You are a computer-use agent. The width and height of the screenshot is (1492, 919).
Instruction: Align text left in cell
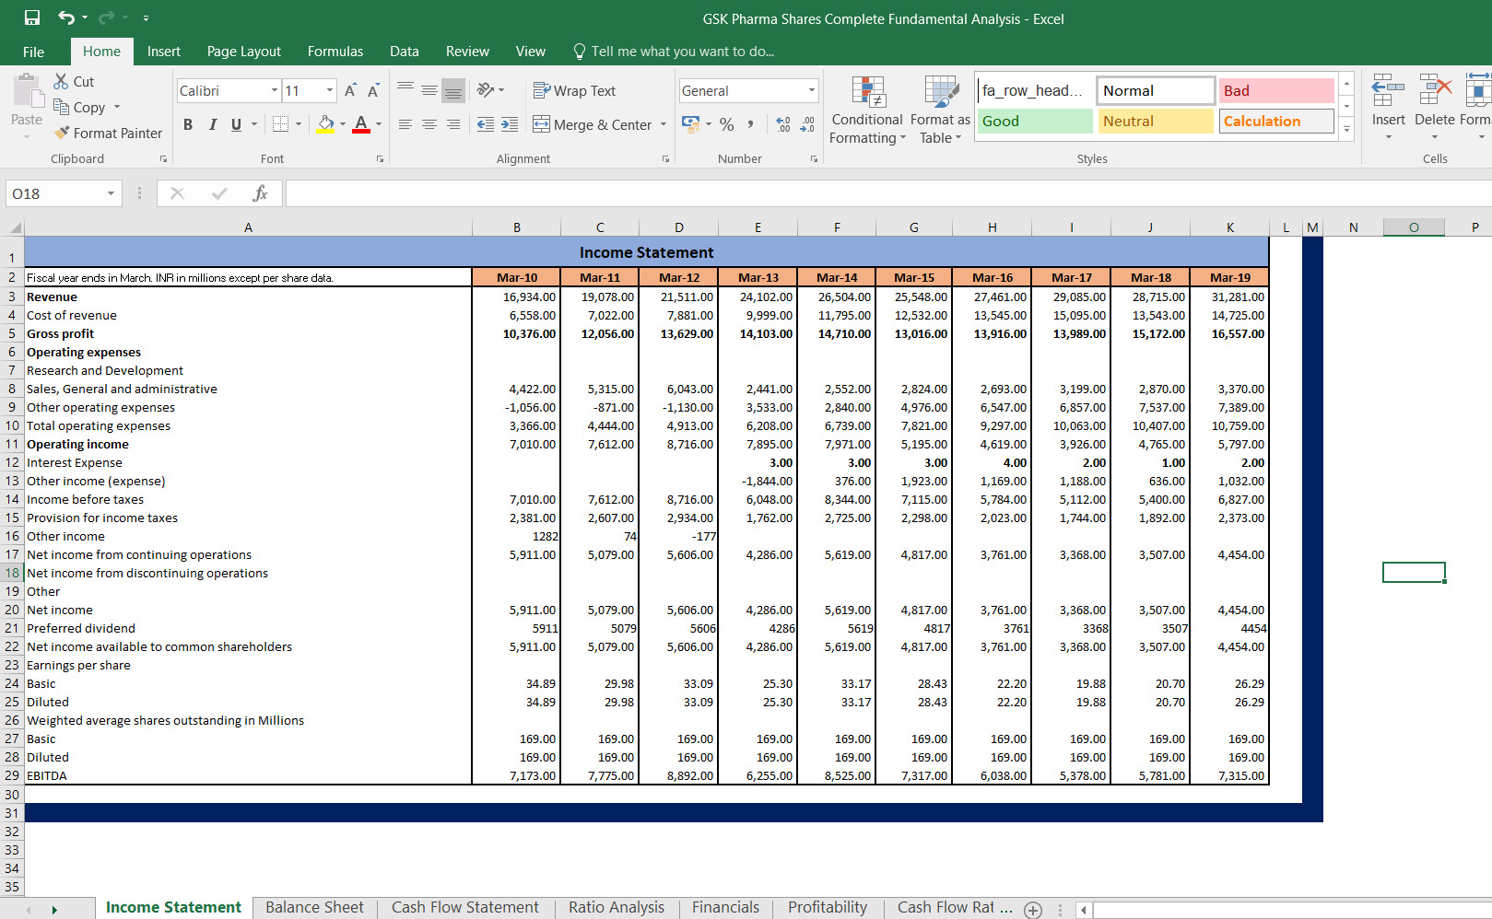coord(405,124)
